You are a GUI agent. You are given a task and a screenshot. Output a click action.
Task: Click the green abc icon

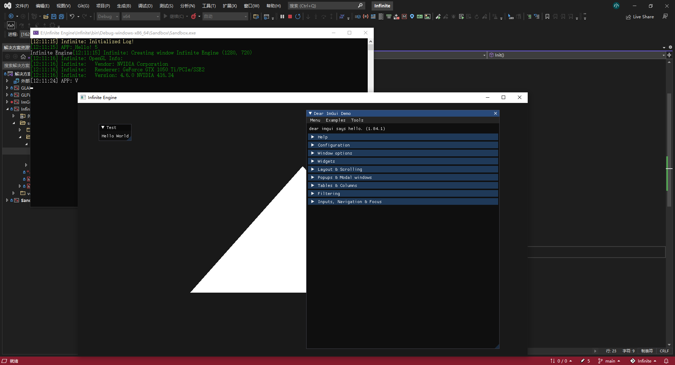pyautogui.click(x=420, y=17)
